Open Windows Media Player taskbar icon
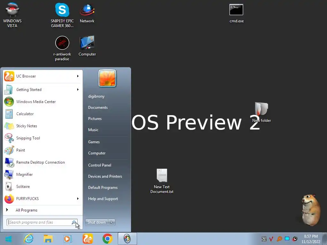Image resolution: width=327 pixels, height=245 pixels. pos(68,239)
